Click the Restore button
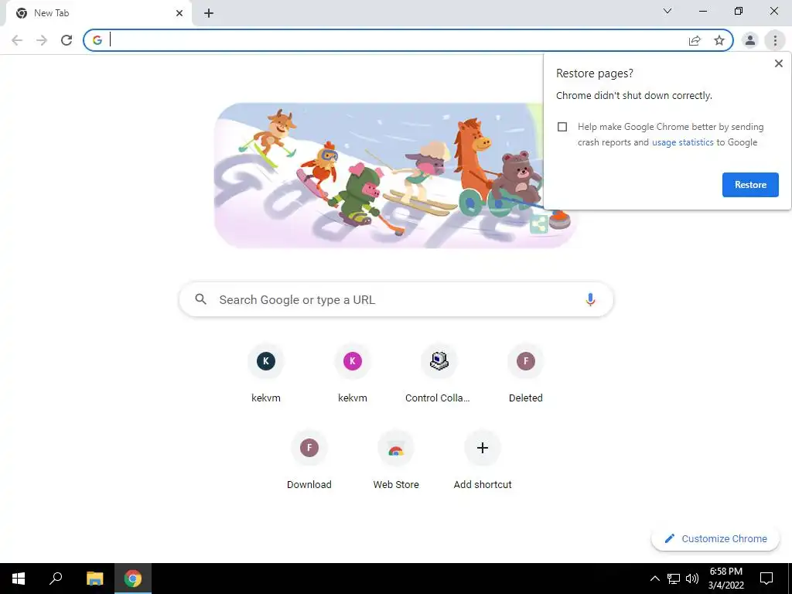Screen dimensions: 792x594 [750, 185]
